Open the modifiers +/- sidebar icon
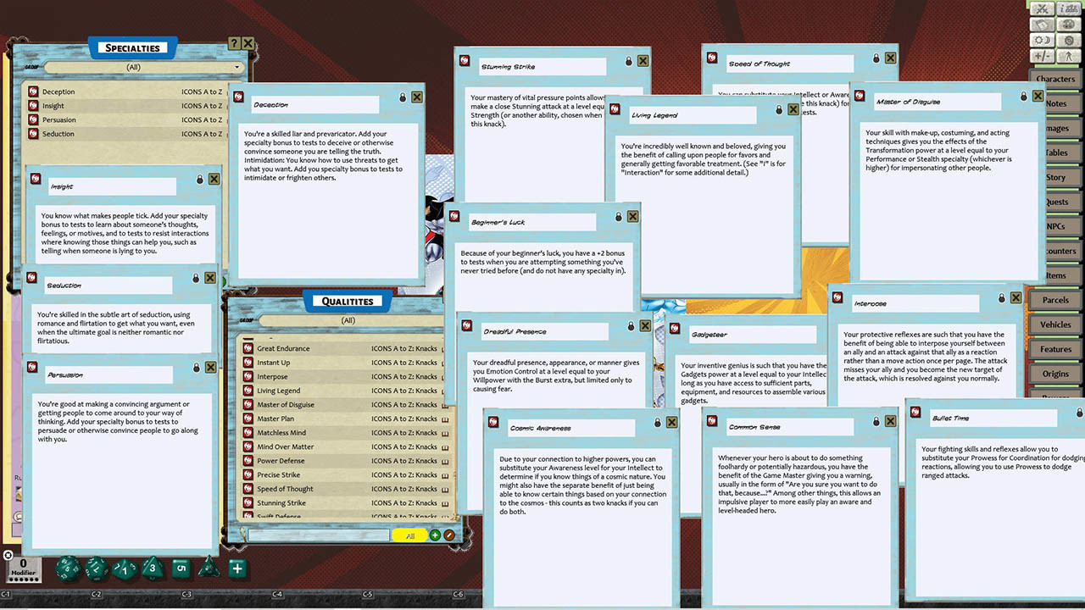This screenshot has width=1085, height=610. pyautogui.click(x=1043, y=56)
